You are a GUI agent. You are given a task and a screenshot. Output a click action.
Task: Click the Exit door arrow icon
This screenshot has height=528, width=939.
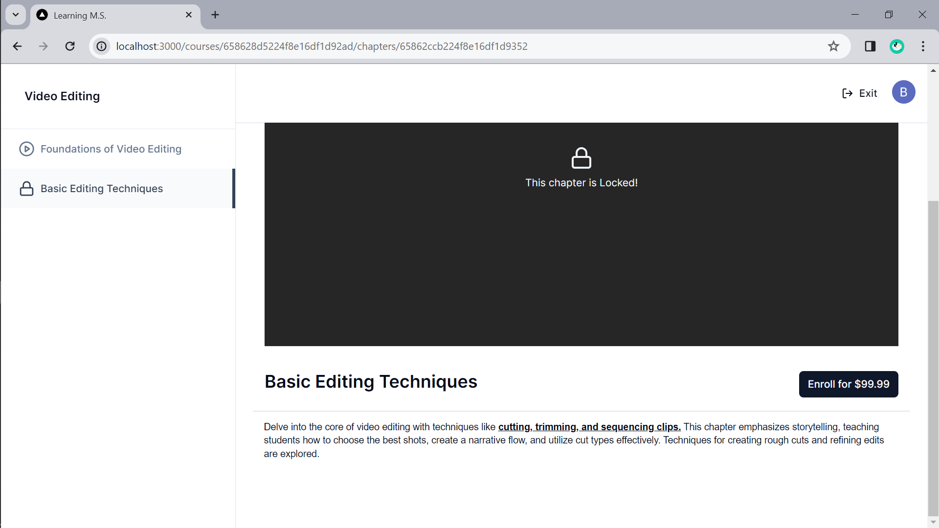click(x=847, y=93)
